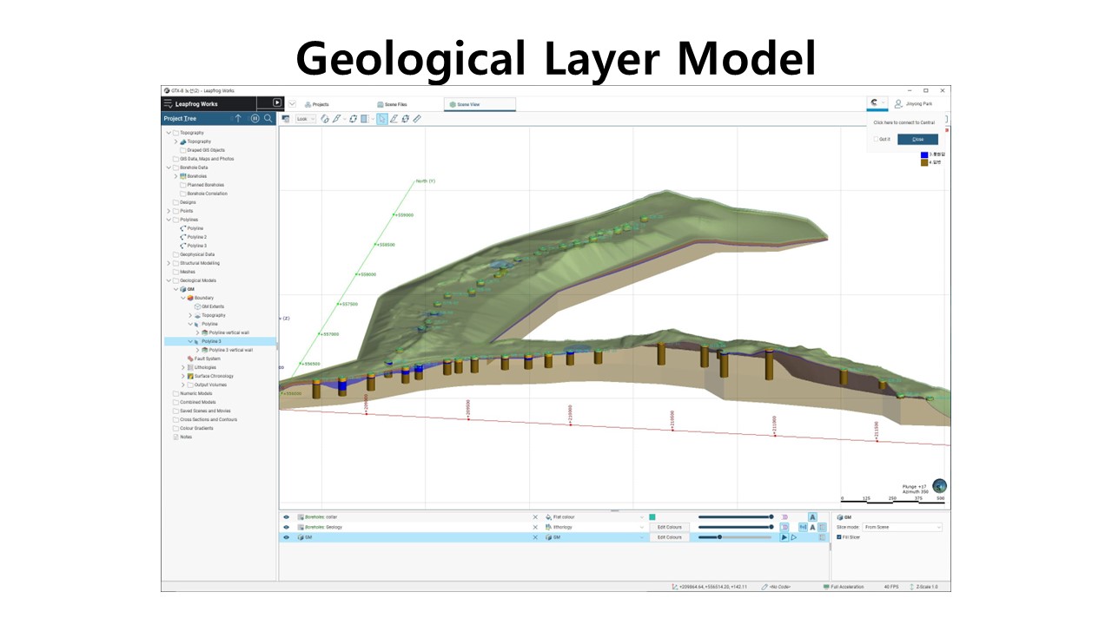Click the pause processing icon in Project Tree
This screenshot has height=625, width=1112.
[255, 119]
